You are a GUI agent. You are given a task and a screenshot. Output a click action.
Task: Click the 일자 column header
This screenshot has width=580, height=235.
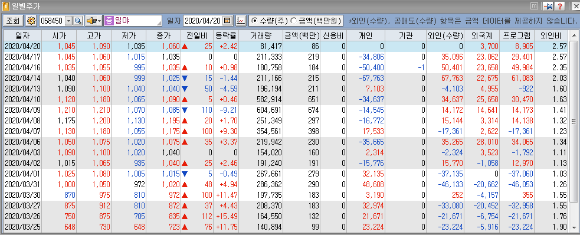pos(22,36)
